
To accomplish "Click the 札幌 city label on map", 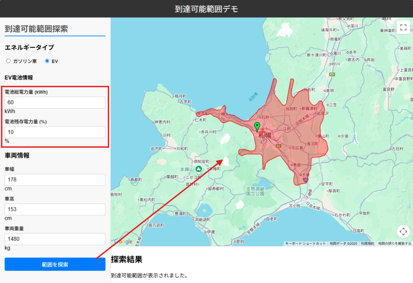I will [265, 135].
